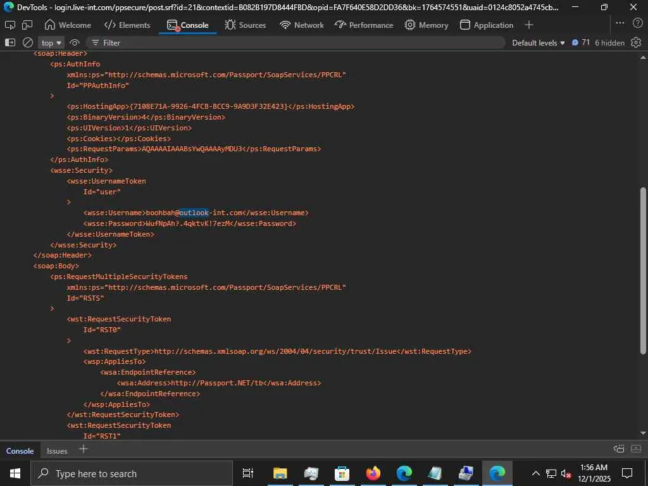Click the scroll-down arrow of console scrollbar
The width and height of the screenshot is (648, 486).
point(643,433)
